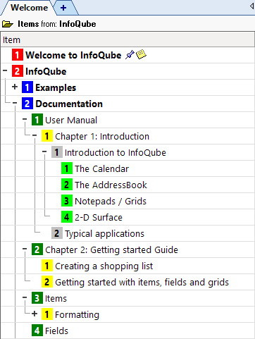Select the Items row text
Viewport: 255px width, 339px height.
pos(56,298)
